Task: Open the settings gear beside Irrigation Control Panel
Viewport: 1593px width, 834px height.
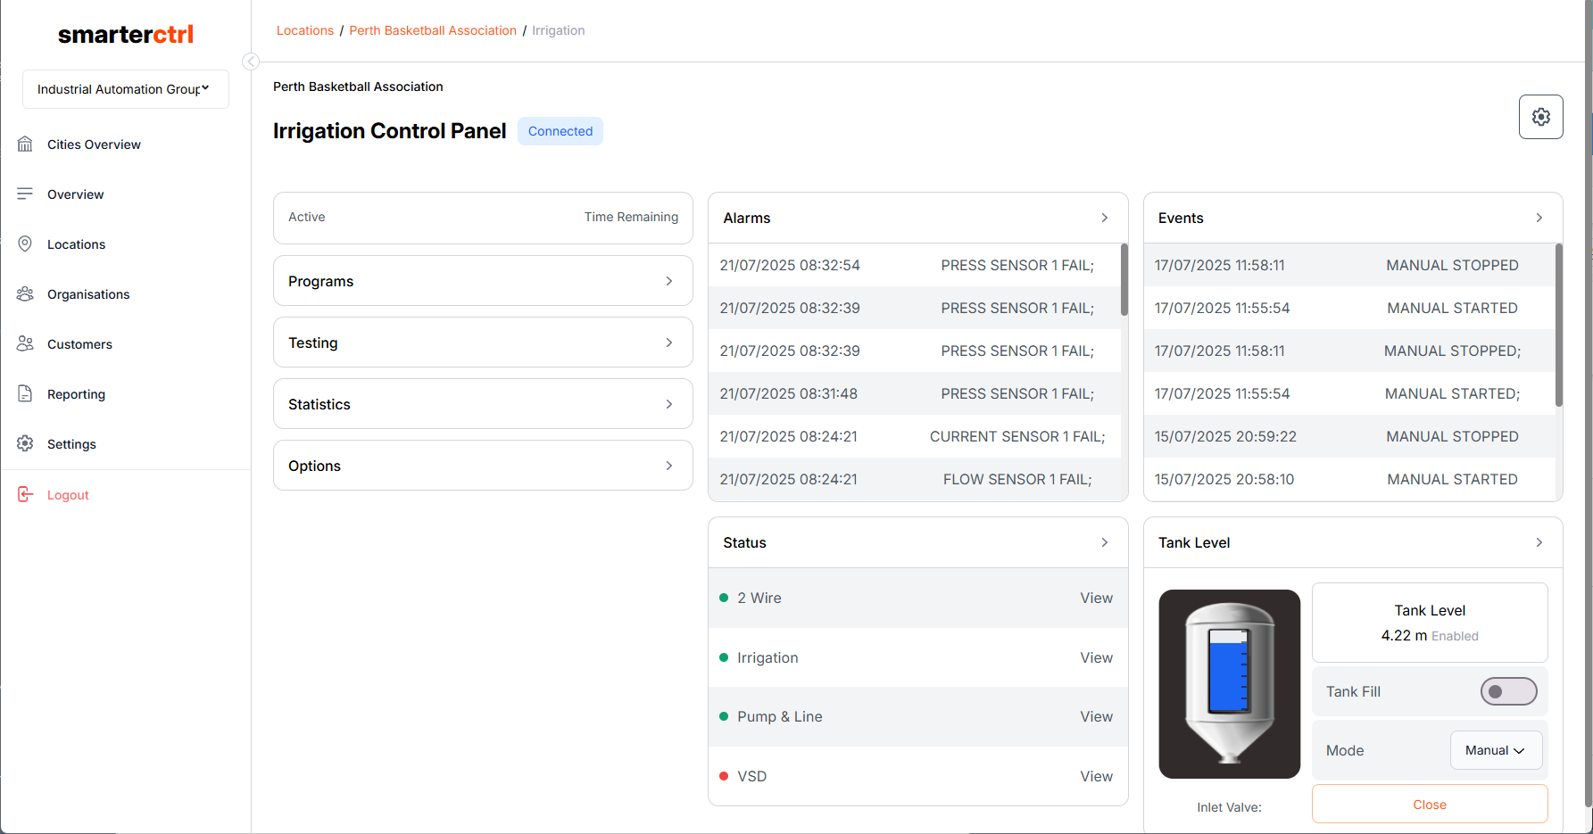Action: 1540,117
